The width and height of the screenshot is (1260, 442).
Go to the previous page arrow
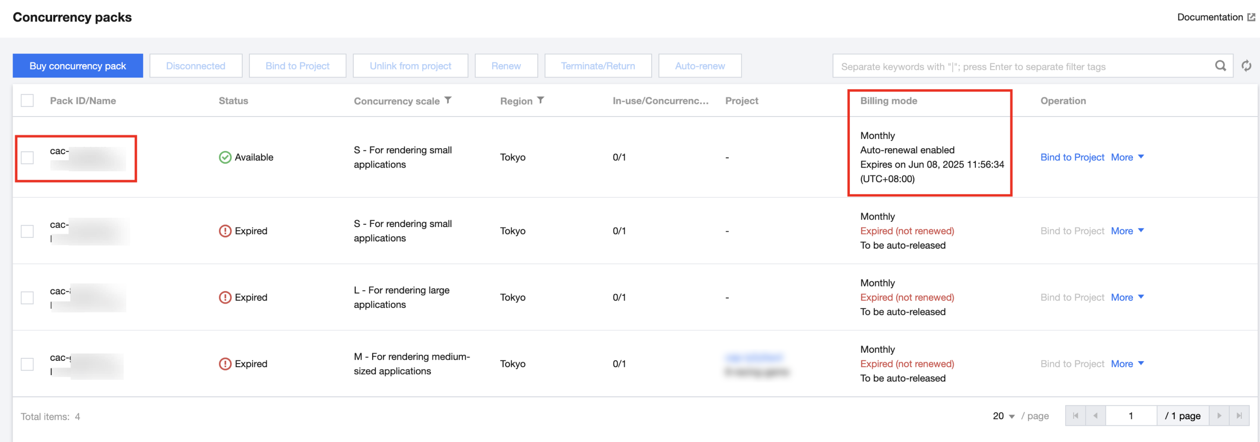click(x=1096, y=416)
